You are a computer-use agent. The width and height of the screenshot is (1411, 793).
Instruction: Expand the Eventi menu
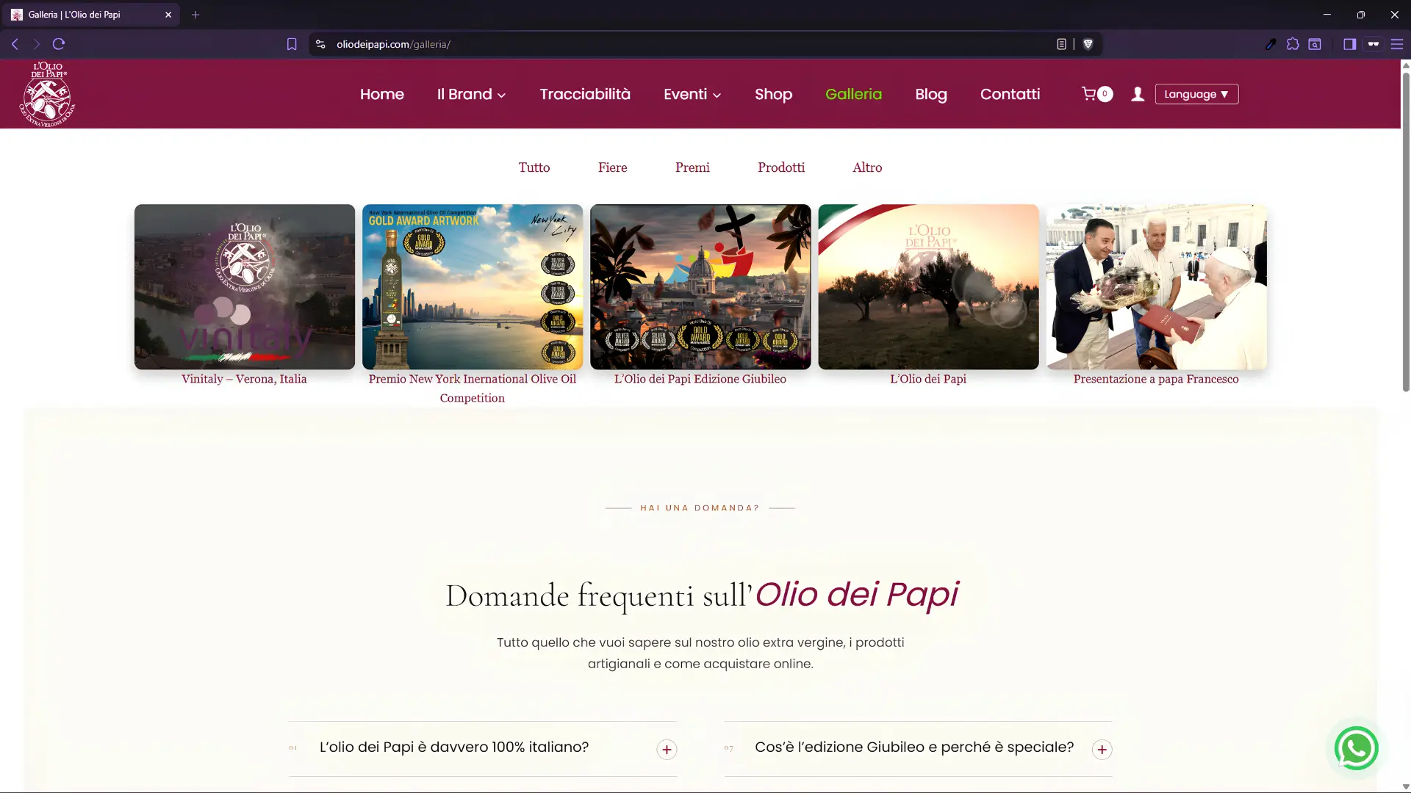tap(692, 94)
